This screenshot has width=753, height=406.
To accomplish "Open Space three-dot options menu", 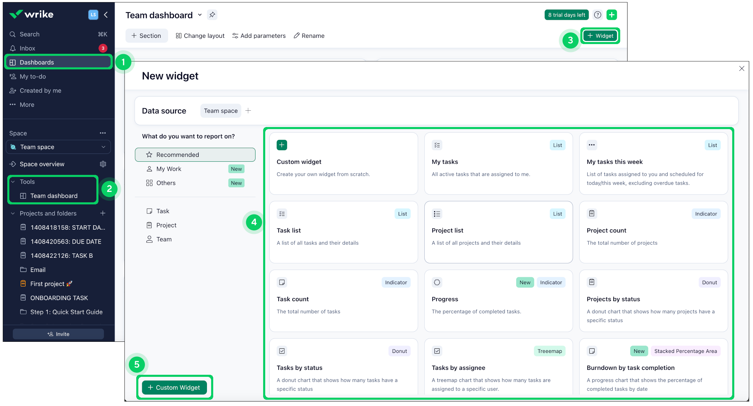I will (103, 133).
